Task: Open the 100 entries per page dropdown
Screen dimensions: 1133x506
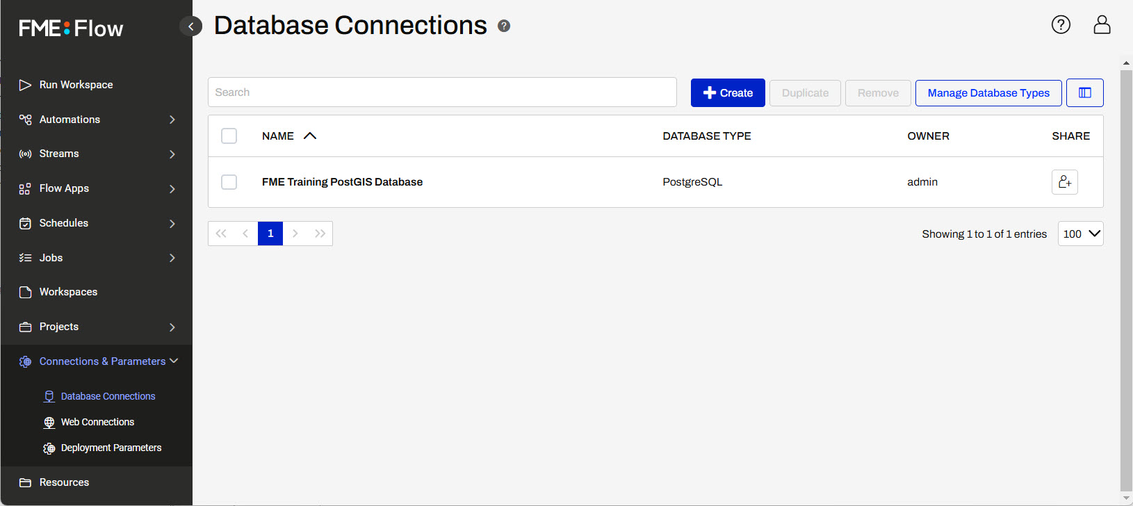Action: click(x=1080, y=234)
